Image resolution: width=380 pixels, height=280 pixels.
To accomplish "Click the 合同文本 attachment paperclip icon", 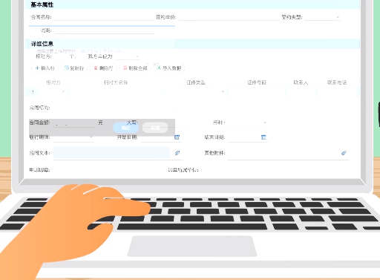I will tap(177, 153).
